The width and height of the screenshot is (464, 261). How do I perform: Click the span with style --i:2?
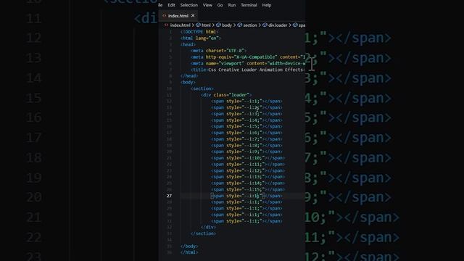coord(246,107)
